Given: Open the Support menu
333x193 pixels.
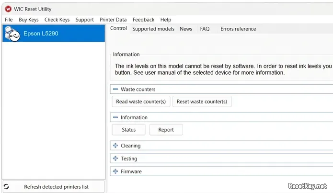Looking at the screenshot, I should (x=84, y=20).
